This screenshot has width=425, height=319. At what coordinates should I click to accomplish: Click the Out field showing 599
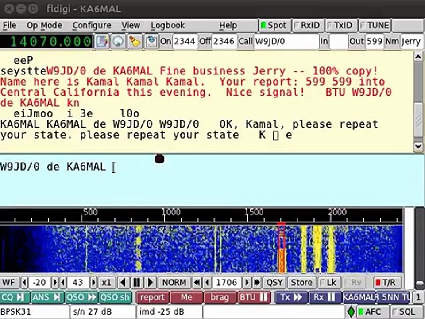point(375,42)
